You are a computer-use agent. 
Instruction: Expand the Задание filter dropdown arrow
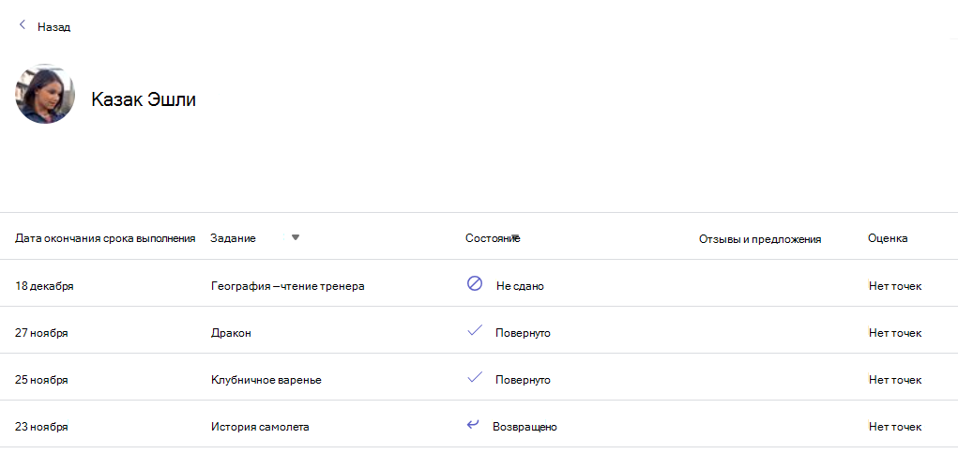tap(296, 237)
